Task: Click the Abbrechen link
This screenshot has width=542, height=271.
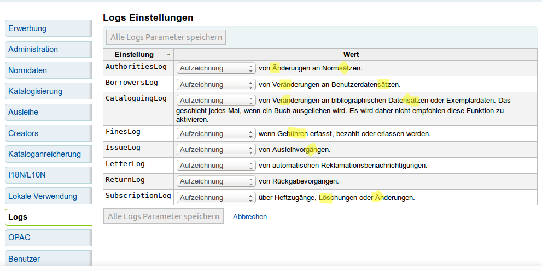Action: (x=250, y=217)
